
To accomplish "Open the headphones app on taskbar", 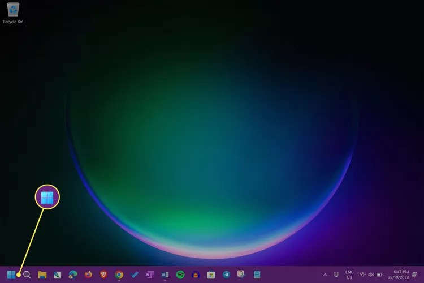I will [196, 275].
